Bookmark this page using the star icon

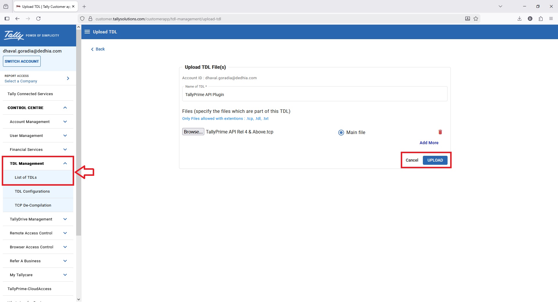click(x=476, y=19)
